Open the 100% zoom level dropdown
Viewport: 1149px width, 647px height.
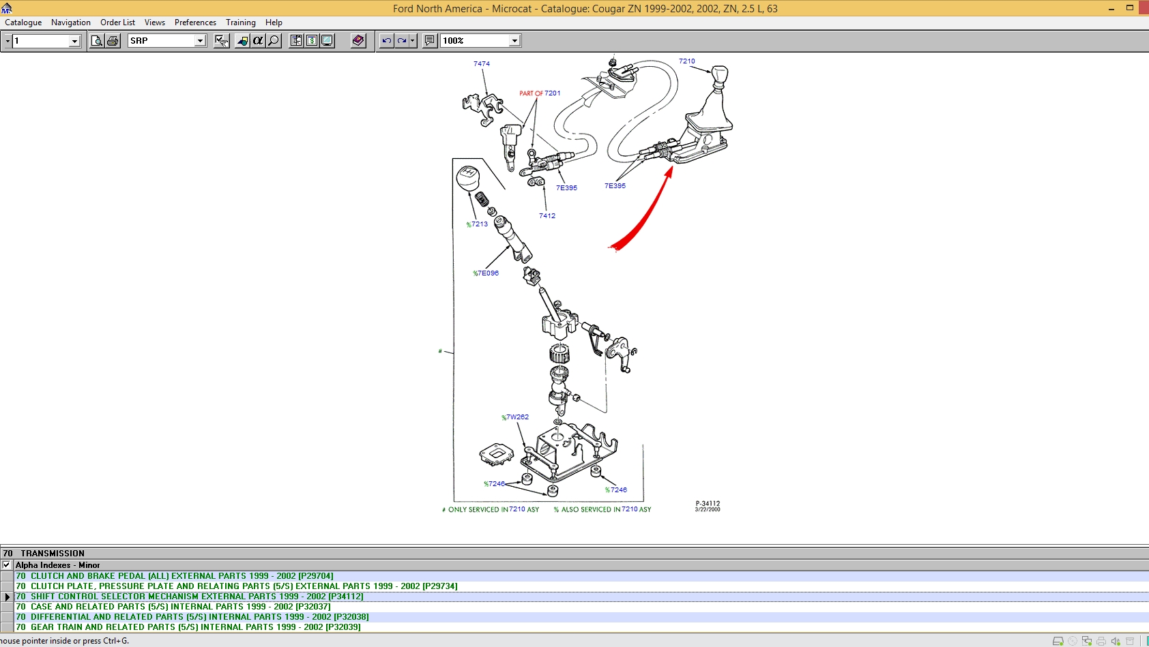(514, 41)
